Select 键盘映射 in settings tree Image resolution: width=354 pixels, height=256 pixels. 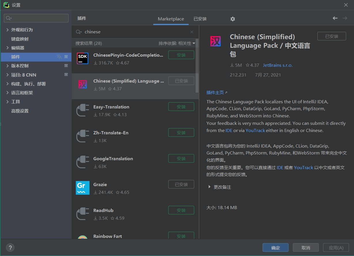[x=20, y=39]
